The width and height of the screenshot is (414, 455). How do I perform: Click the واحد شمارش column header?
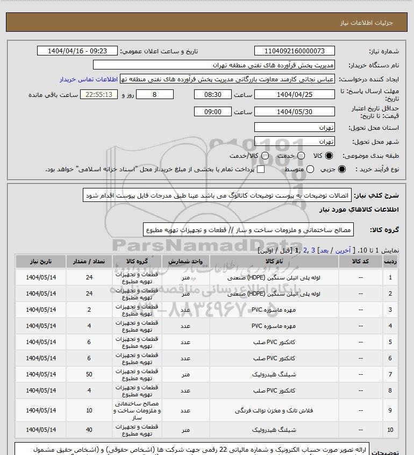185,262
